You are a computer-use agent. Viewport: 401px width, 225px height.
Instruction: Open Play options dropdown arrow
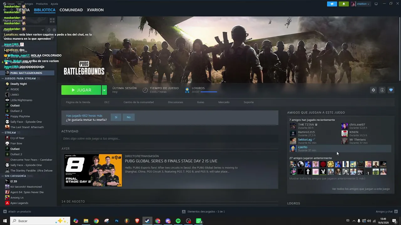(x=104, y=90)
